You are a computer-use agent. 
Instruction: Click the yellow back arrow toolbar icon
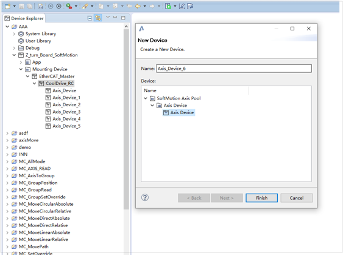pos(138,6)
